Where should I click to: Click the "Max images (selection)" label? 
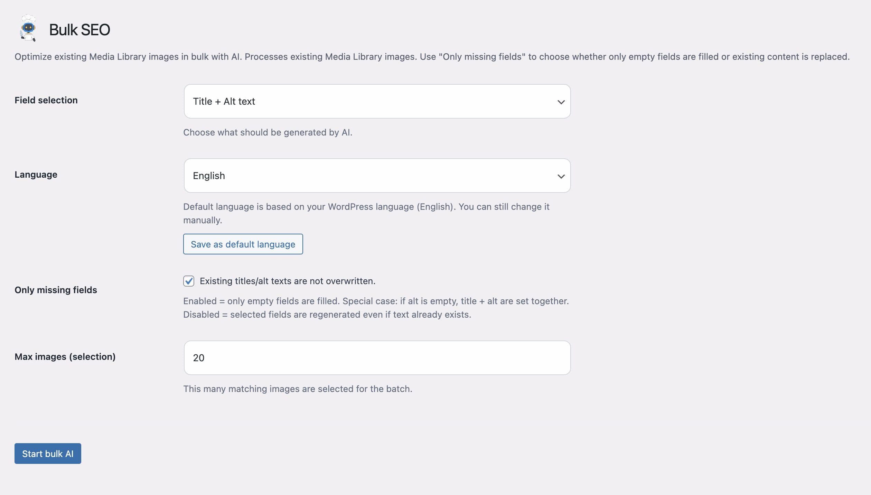(65, 357)
